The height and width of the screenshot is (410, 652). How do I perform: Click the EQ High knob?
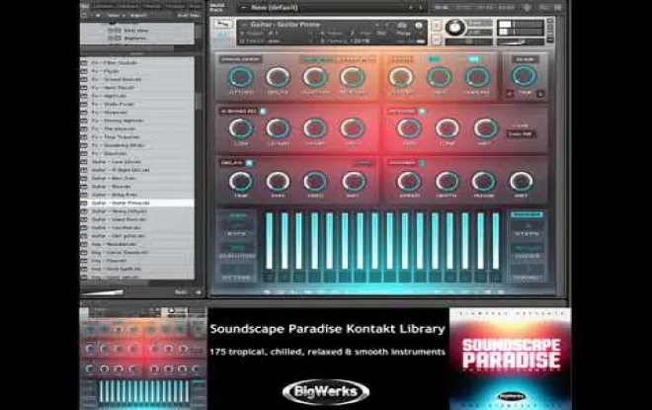[x=353, y=128]
